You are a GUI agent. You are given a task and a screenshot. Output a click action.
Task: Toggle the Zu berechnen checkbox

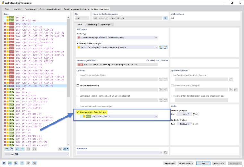tap(172, 18)
